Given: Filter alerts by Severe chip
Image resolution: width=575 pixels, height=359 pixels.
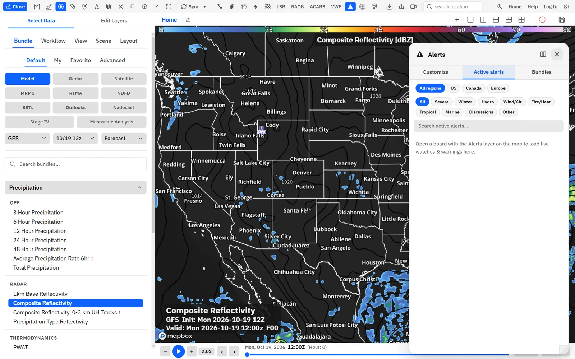Looking at the screenshot, I should (x=441, y=102).
